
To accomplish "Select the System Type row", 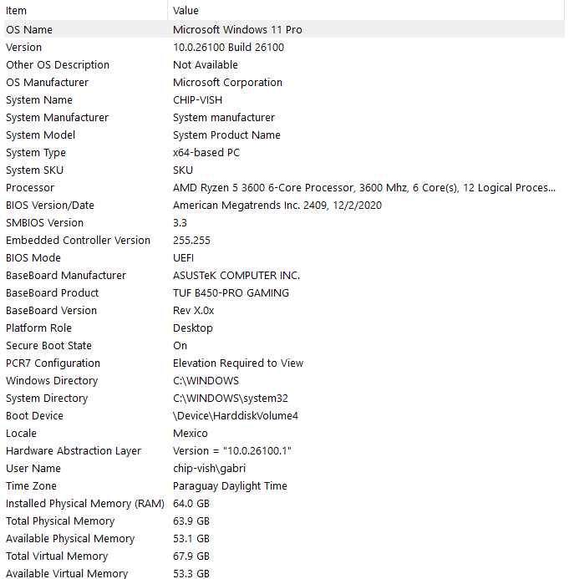I will (284, 153).
